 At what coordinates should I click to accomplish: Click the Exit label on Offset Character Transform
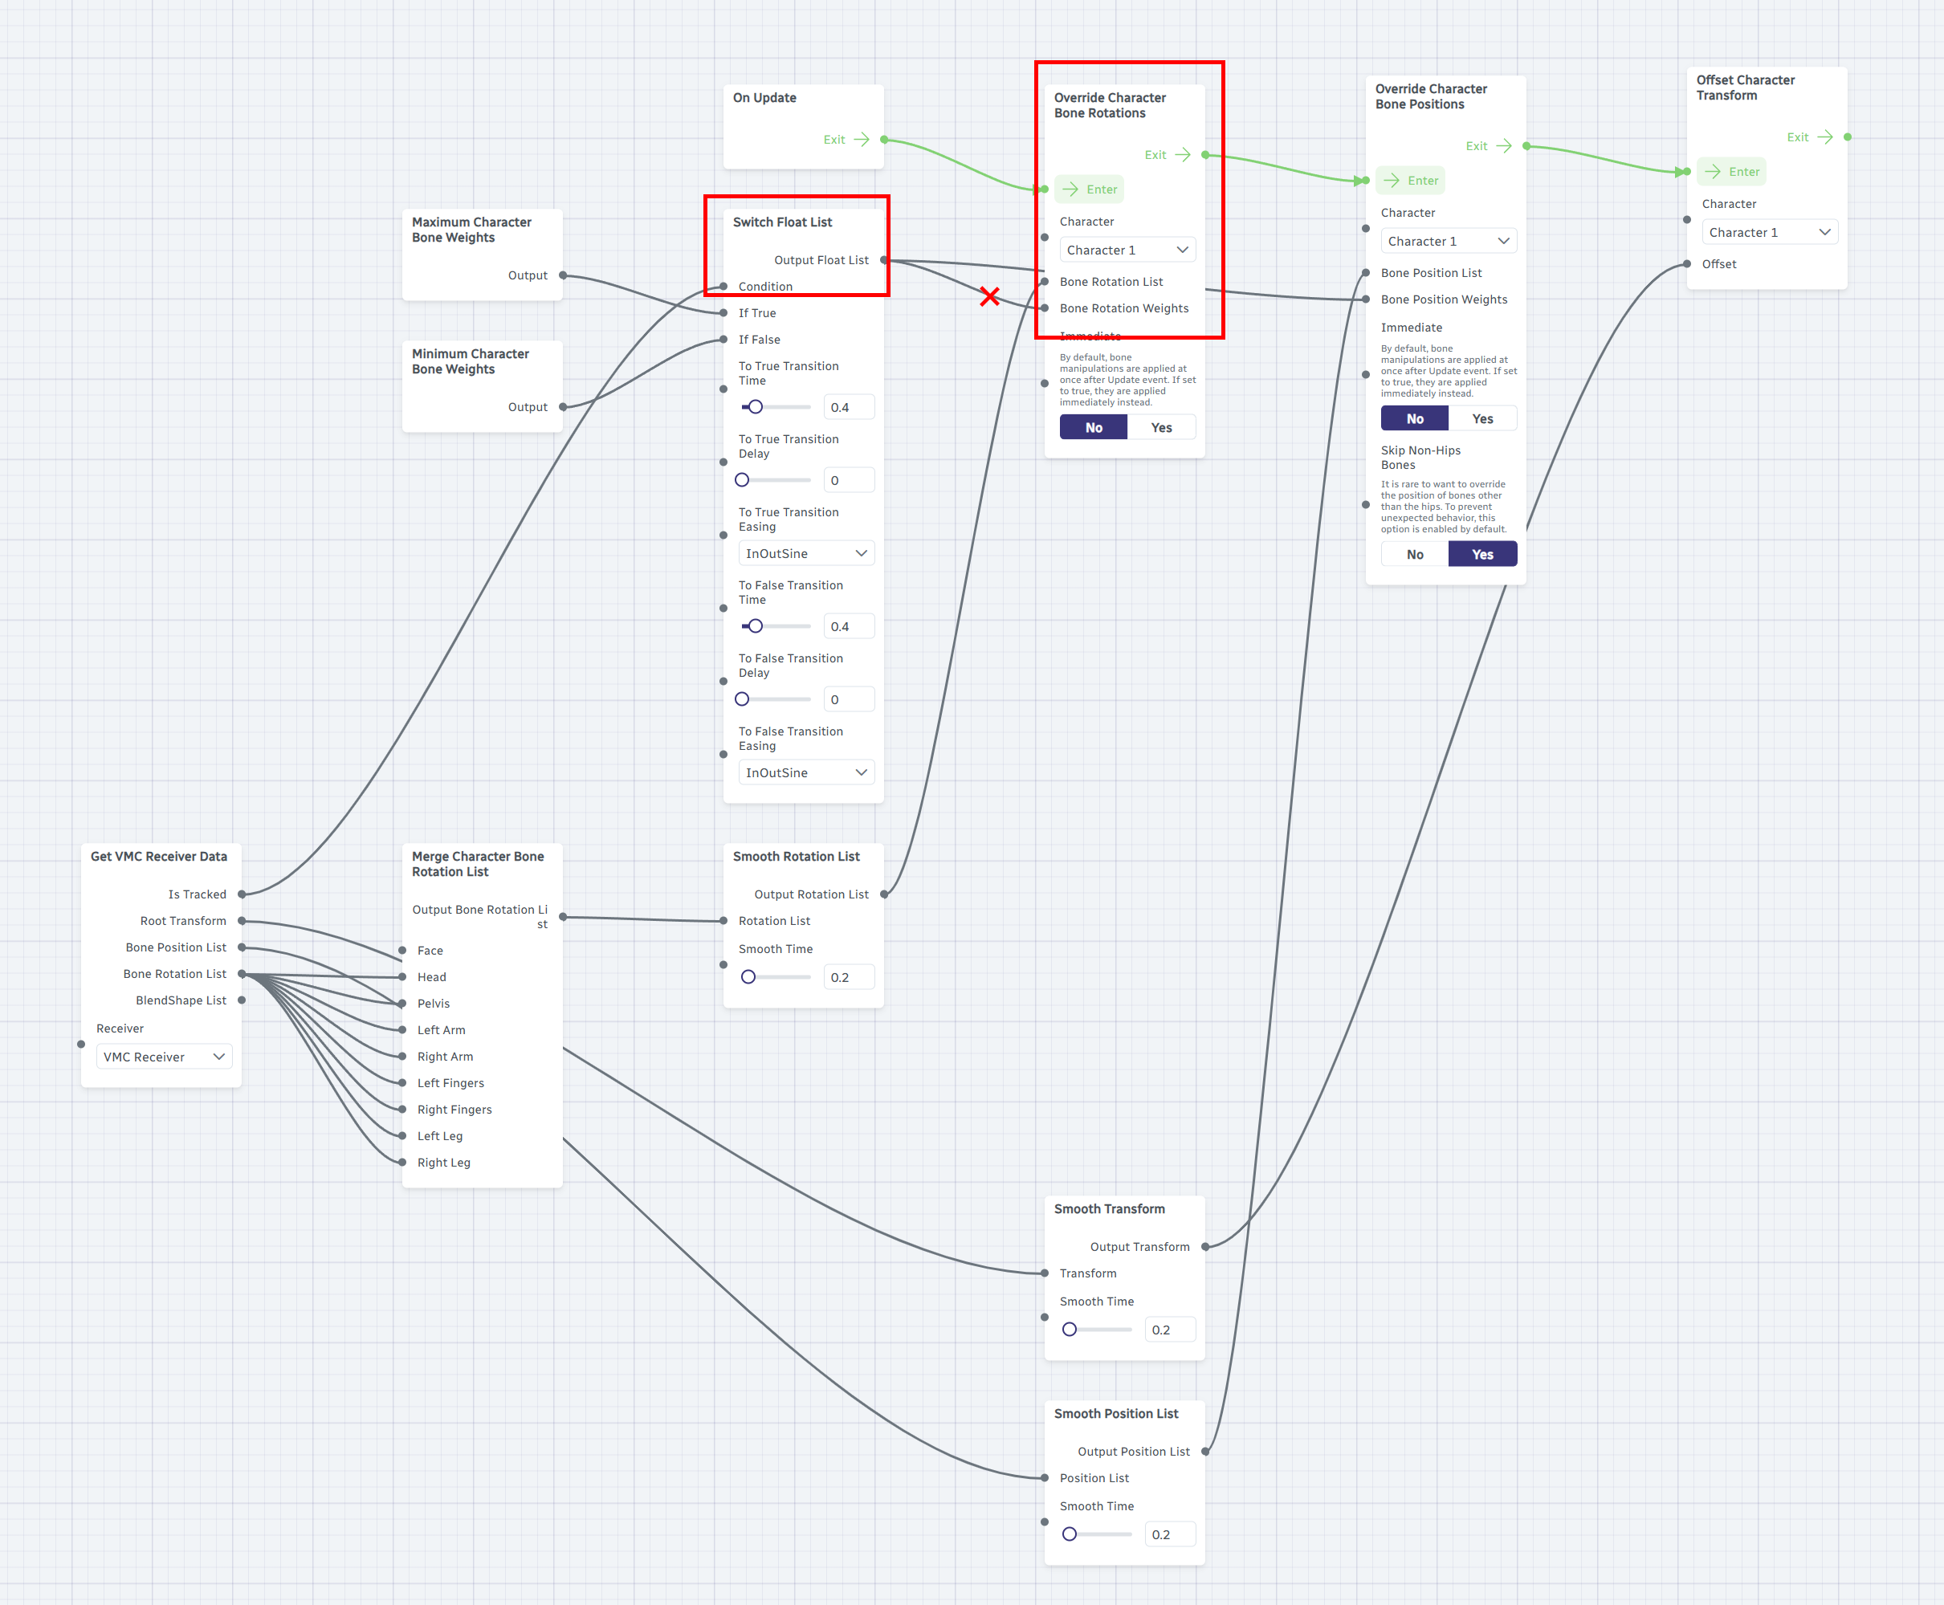(x=1797, y=136)
